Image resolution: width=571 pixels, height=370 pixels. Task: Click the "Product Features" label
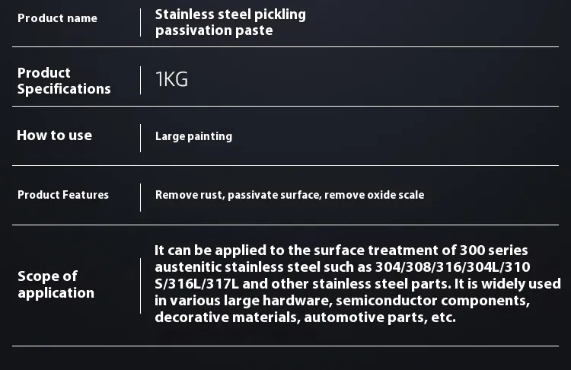63,195
